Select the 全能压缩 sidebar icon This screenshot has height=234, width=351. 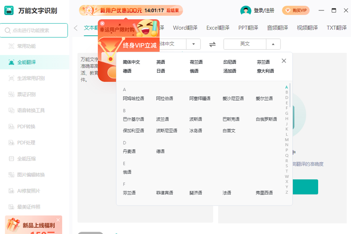click(x=11, y=159)
